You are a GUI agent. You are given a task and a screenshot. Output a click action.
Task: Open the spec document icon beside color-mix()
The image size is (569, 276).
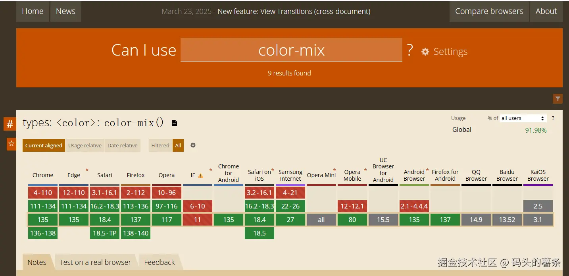(x=174, y=123)
